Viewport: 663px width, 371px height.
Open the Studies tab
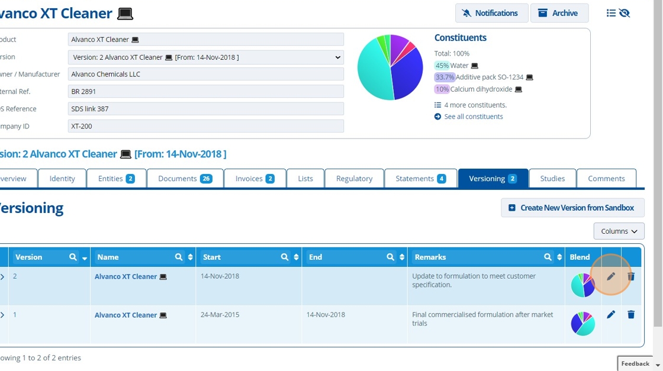[x=553, y=178]
